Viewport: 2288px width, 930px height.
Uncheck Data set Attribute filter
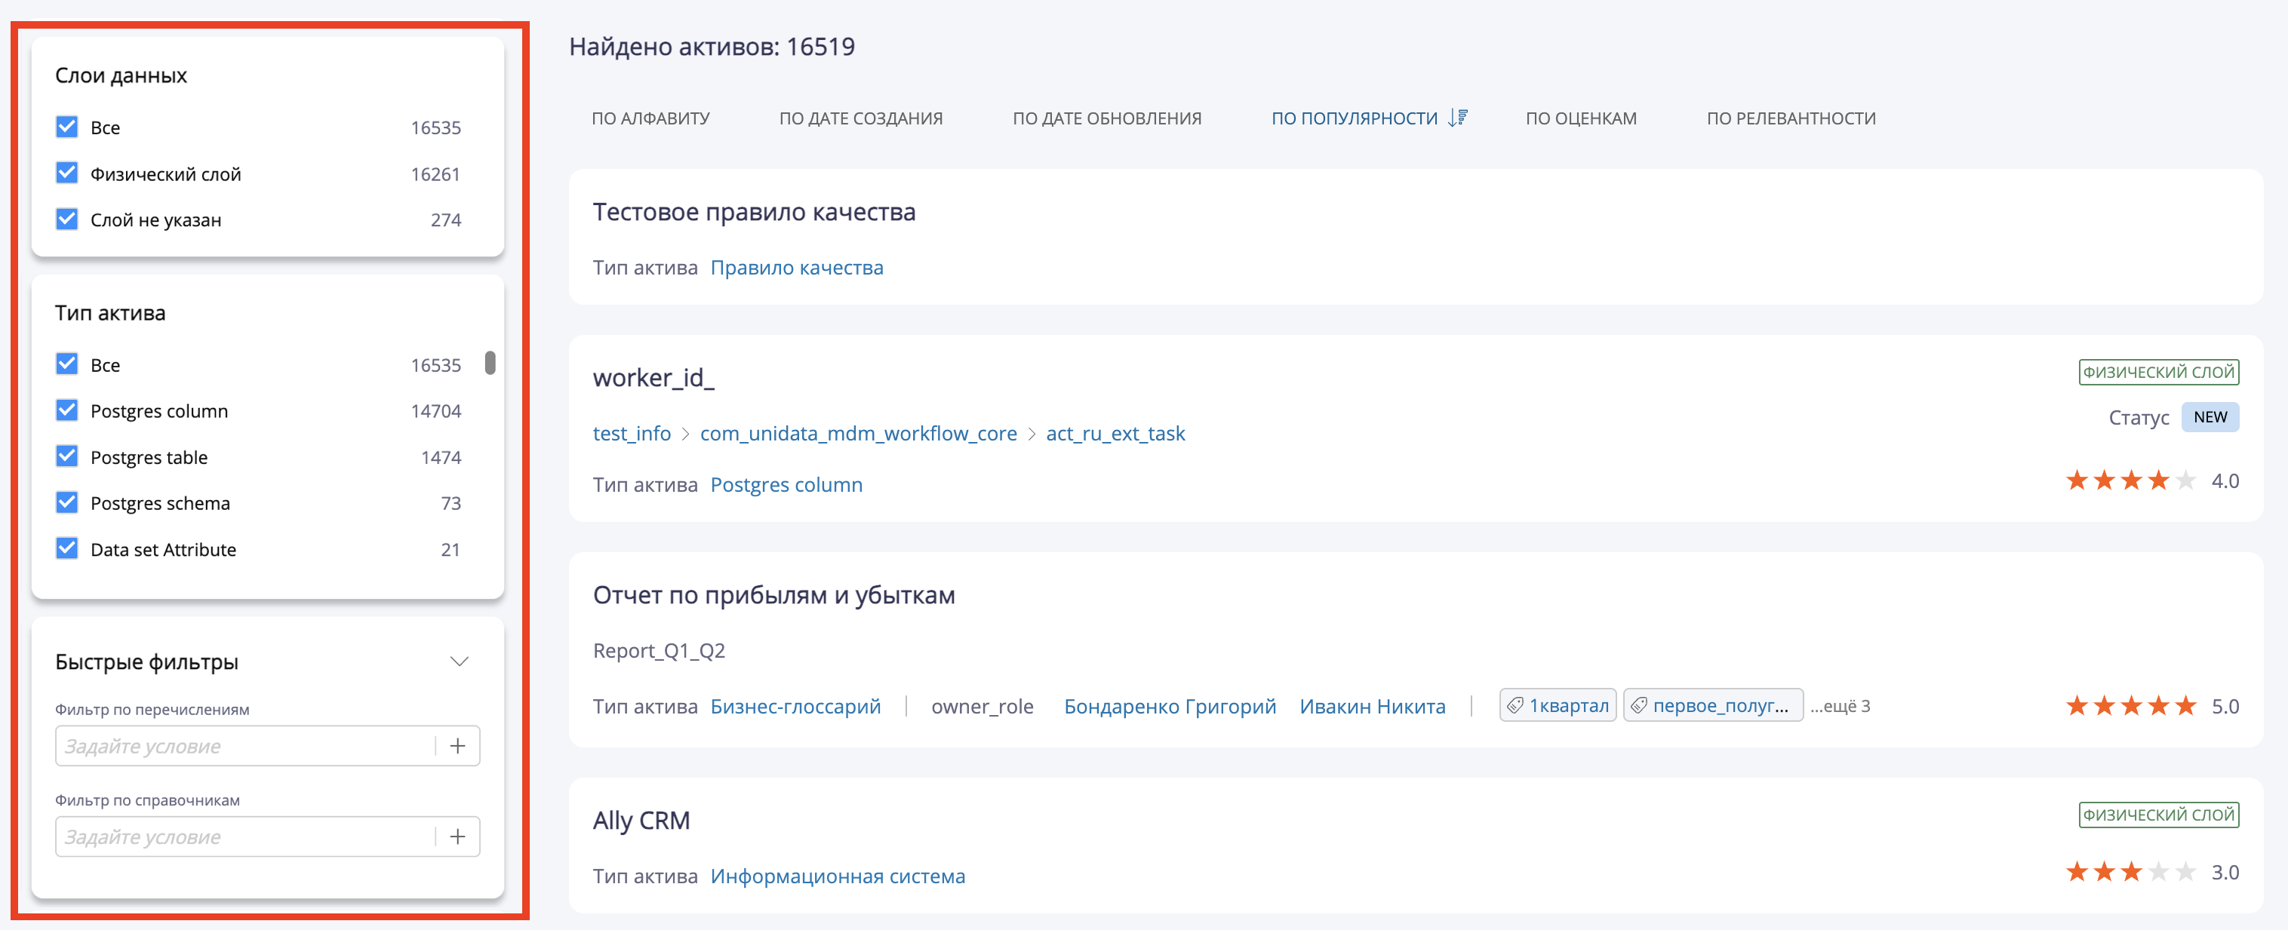(66, 548)
